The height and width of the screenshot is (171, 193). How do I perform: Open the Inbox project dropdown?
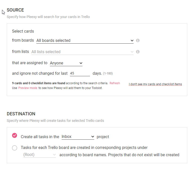pyautogui.click(x=78, y=137)
